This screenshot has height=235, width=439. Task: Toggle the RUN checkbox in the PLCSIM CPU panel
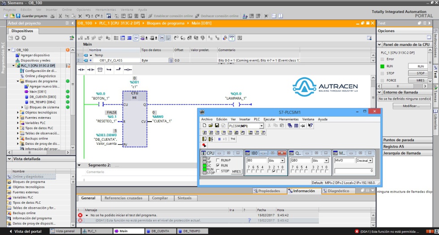tap(218, 165)
